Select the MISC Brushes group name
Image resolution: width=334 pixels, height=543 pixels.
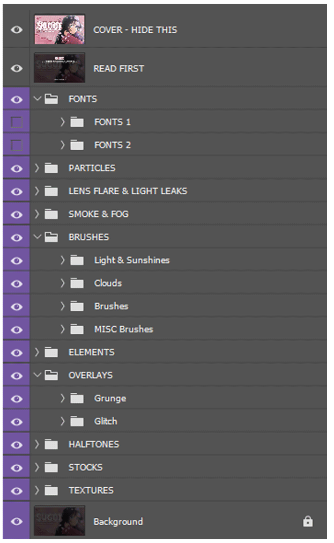pos(123,329)
